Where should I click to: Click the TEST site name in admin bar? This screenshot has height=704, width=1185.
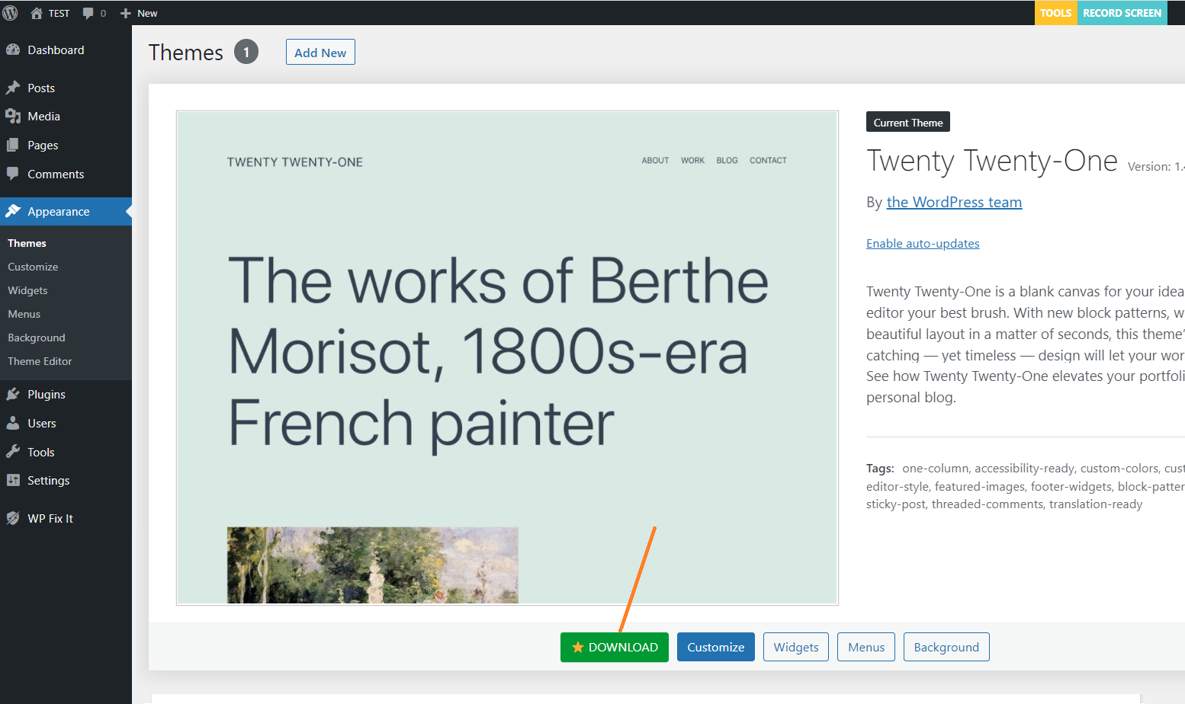59,13
